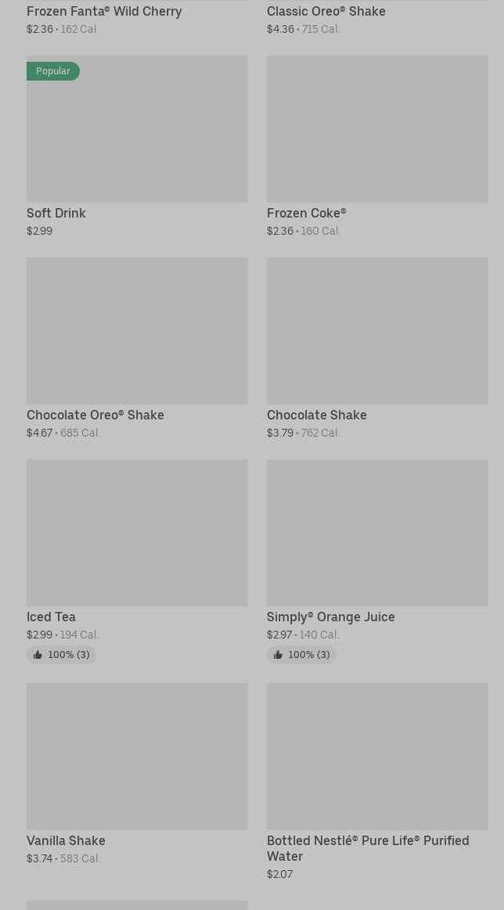Open the Bottled Nestlé water image
The image size is (504, 910).
pos(377,757)
